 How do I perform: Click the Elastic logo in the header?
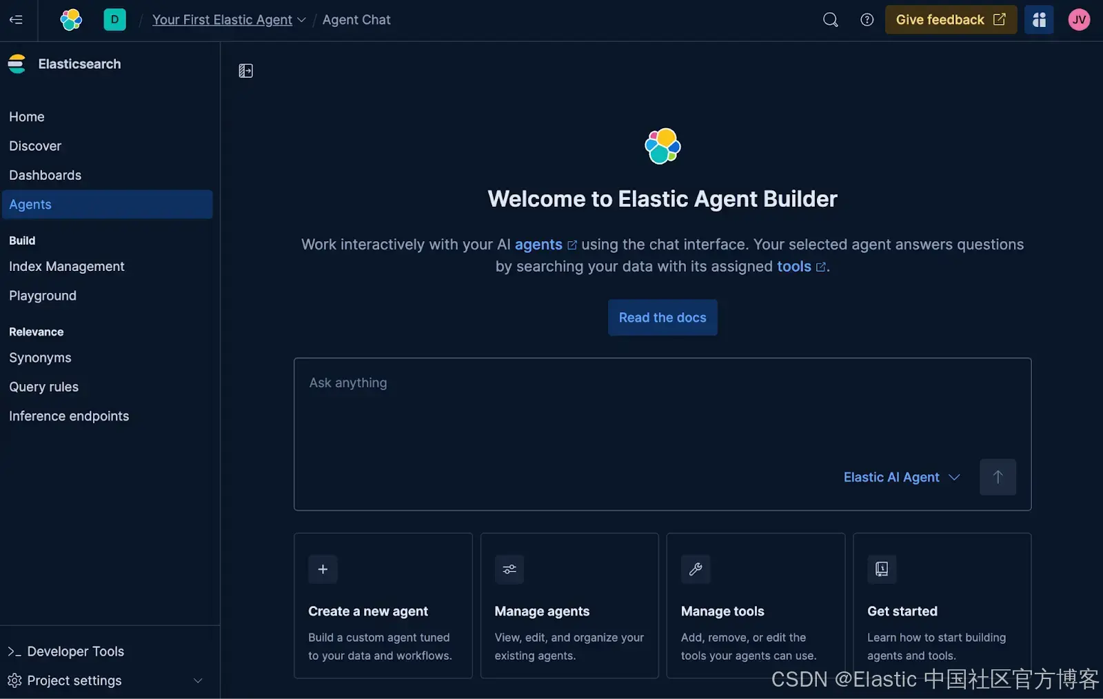coord(71,19)
